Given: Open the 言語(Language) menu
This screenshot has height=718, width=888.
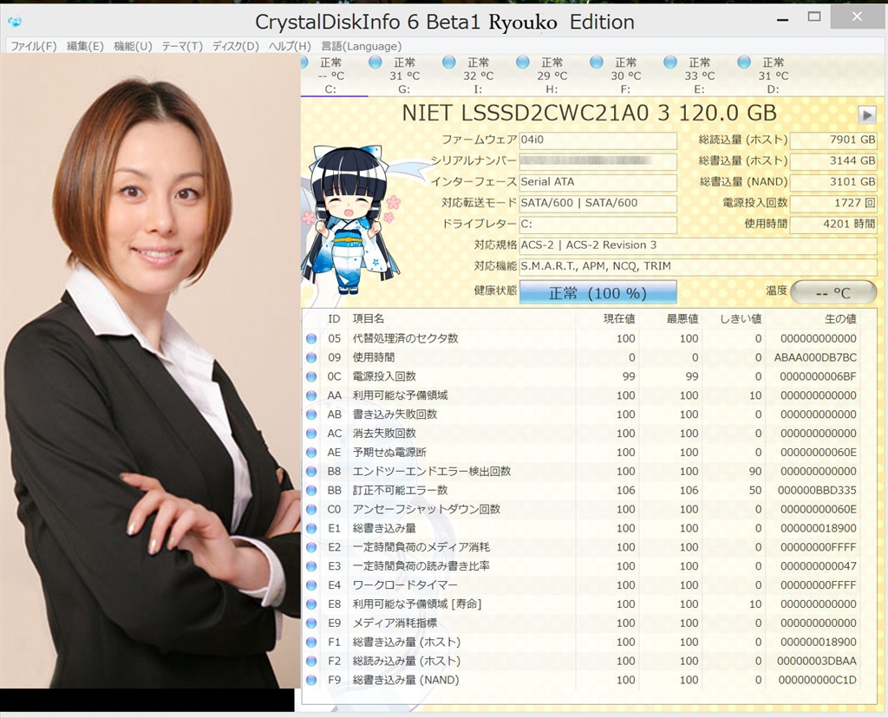Looking at the screenshot, I should [362, 47].
